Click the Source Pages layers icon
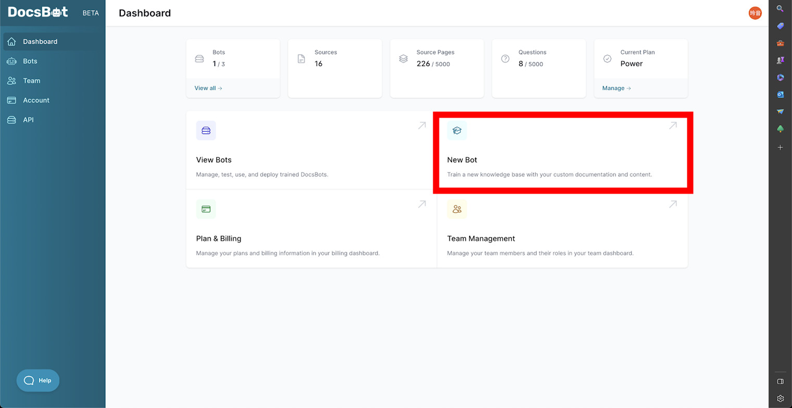This screenshot has height=408, width=792. pos(404,59)
